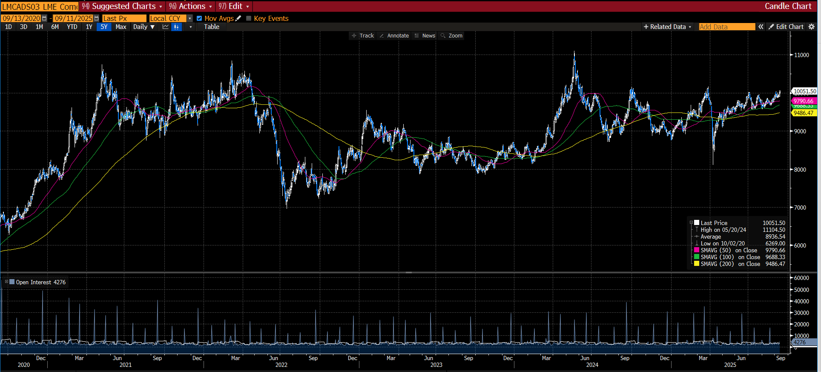Select the line chart type icon
The width and height of the screenshot is (821, 372).
point(166,27)
